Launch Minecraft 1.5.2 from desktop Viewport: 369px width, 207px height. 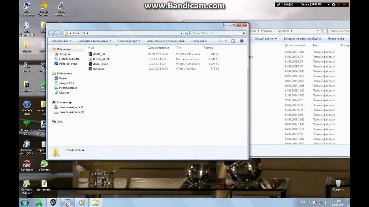(x=27, y=128)
